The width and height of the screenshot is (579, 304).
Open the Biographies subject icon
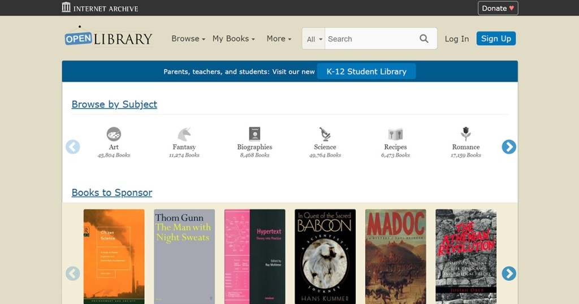[x=254, y=134]
